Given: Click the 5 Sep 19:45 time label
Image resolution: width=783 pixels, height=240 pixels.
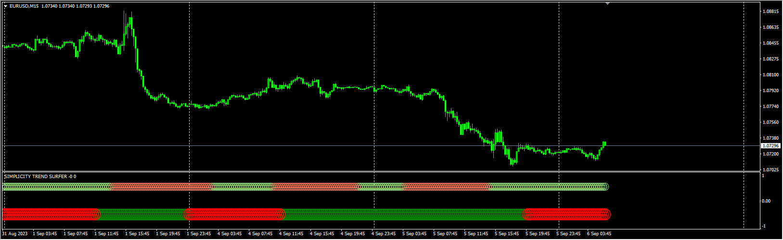Looking at the screenshot, I should click(538, 234).
